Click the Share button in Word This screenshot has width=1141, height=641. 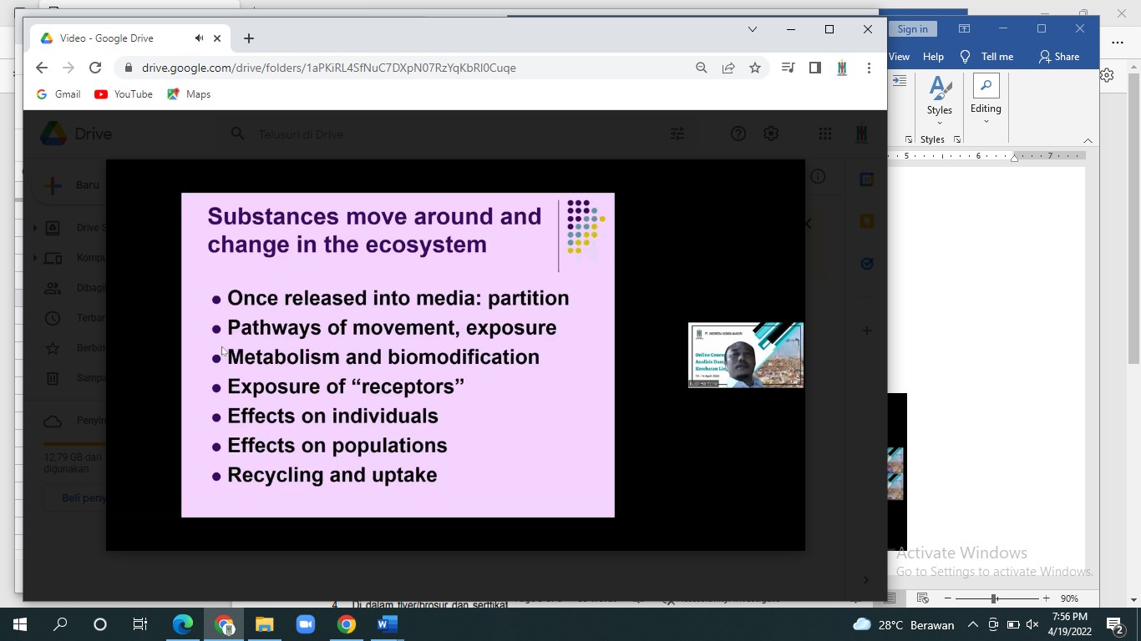point(1059,57)
